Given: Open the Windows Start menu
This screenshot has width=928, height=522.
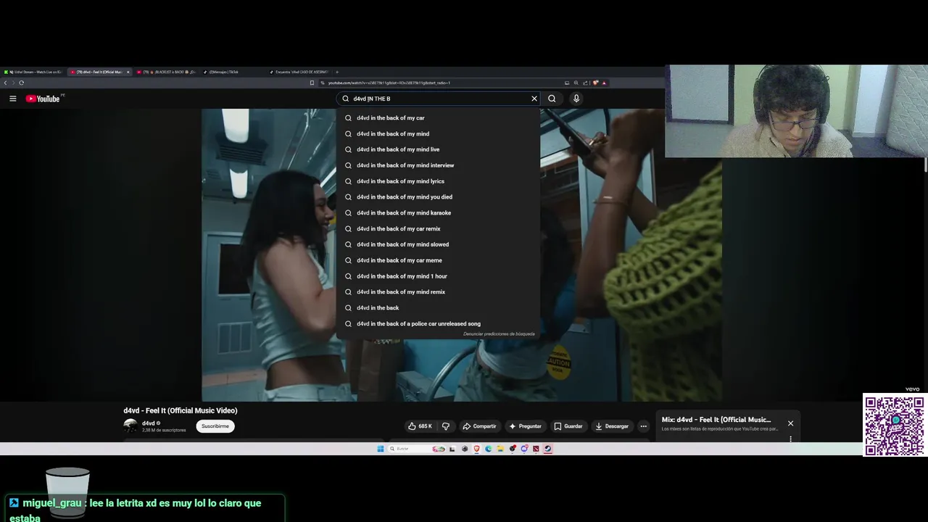Looking at the screenshot, I should click(380, 449).
